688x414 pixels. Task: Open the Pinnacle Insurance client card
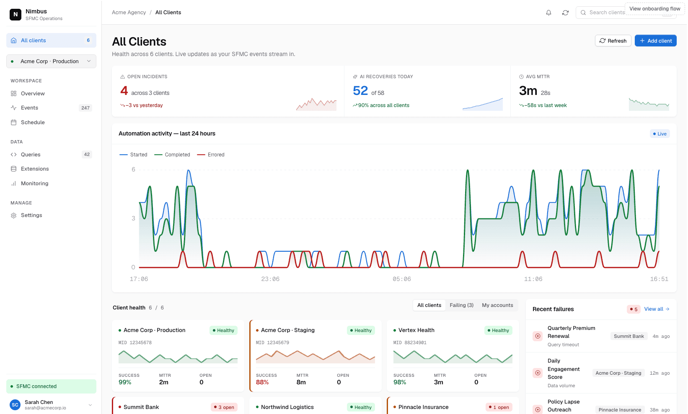453,406
